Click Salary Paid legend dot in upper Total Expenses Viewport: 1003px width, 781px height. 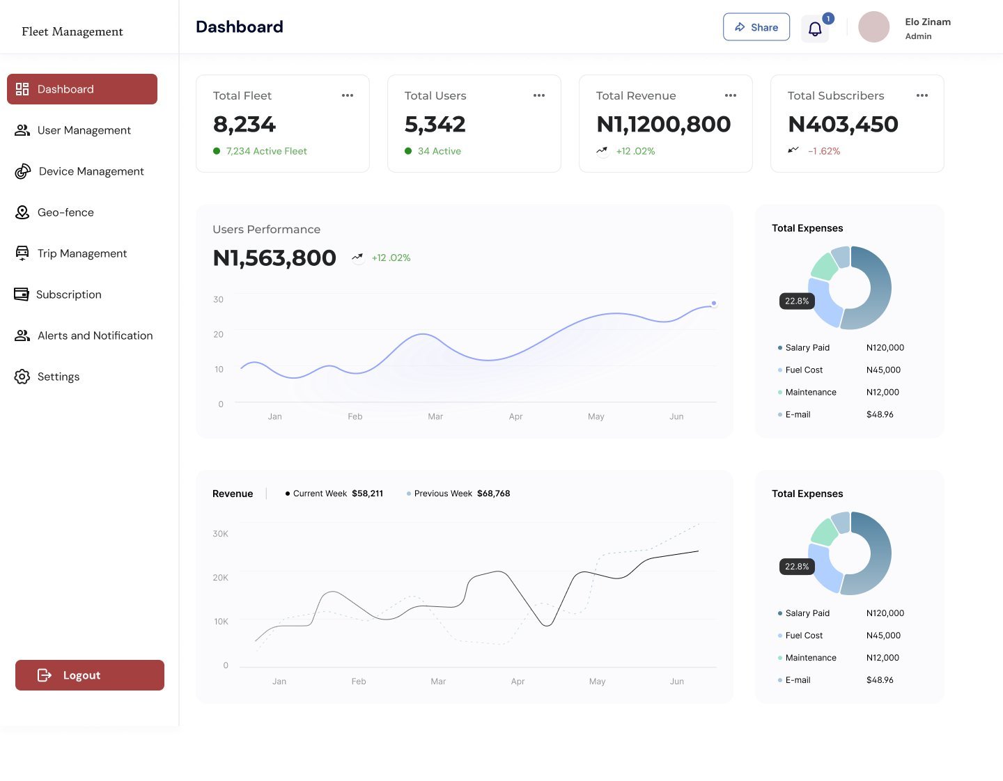tap(780, 348)
